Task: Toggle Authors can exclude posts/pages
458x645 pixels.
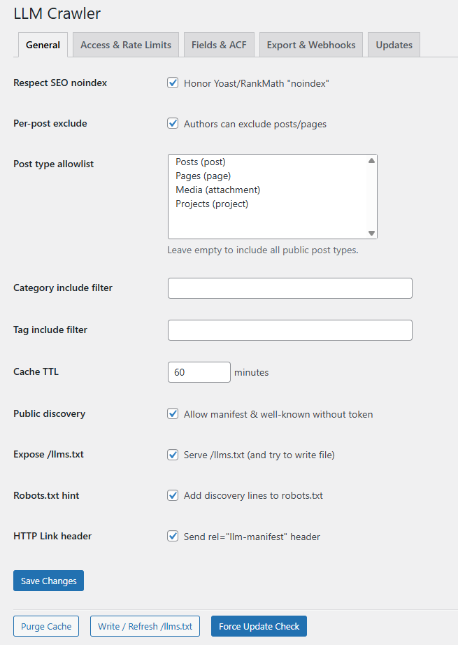Action: (173, 123)
